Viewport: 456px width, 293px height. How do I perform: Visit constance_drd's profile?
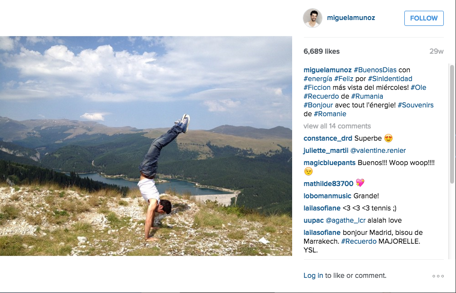coord(328,138)
